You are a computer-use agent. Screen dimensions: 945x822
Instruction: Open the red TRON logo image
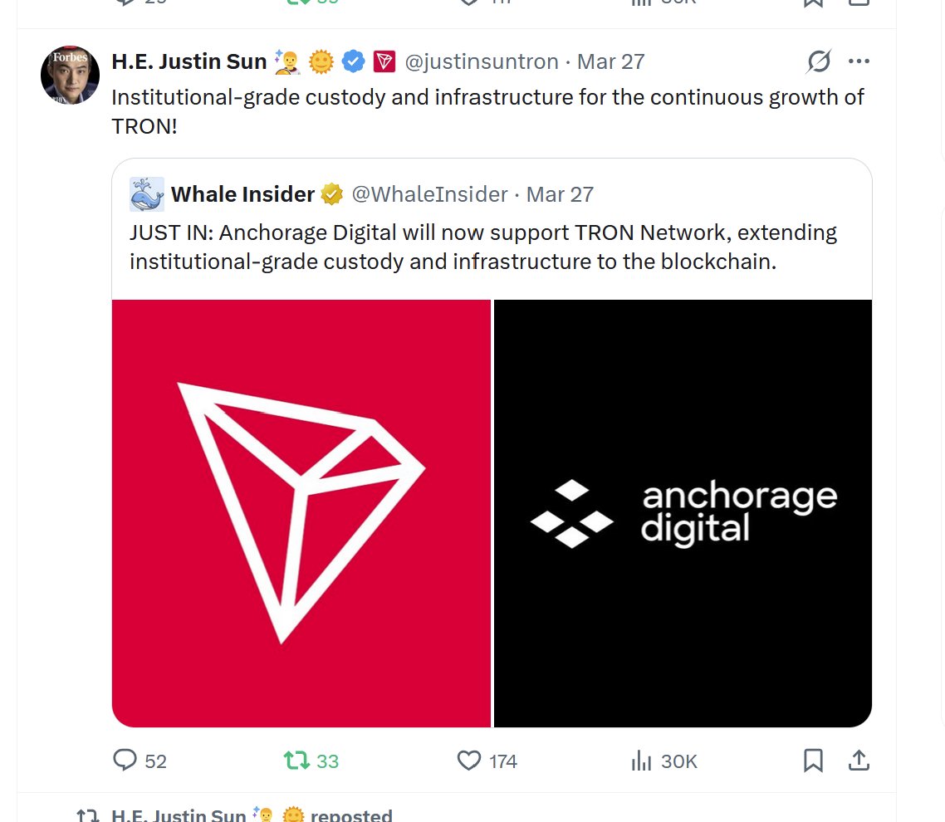(301, 513)
